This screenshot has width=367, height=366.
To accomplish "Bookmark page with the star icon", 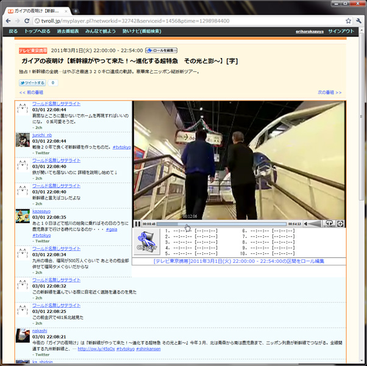I will [x=348, y=21].
